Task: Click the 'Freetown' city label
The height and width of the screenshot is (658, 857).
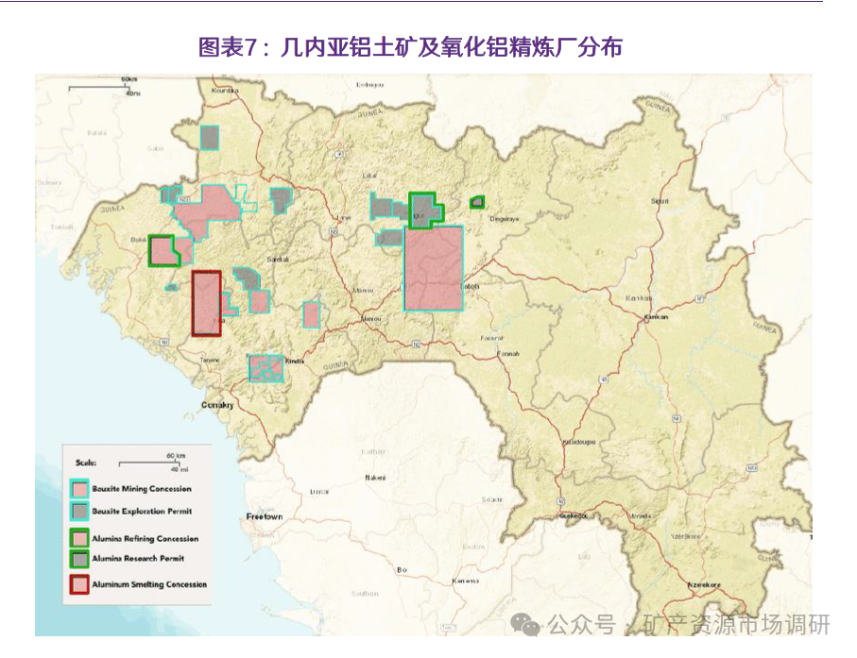Action: point(265,516)
